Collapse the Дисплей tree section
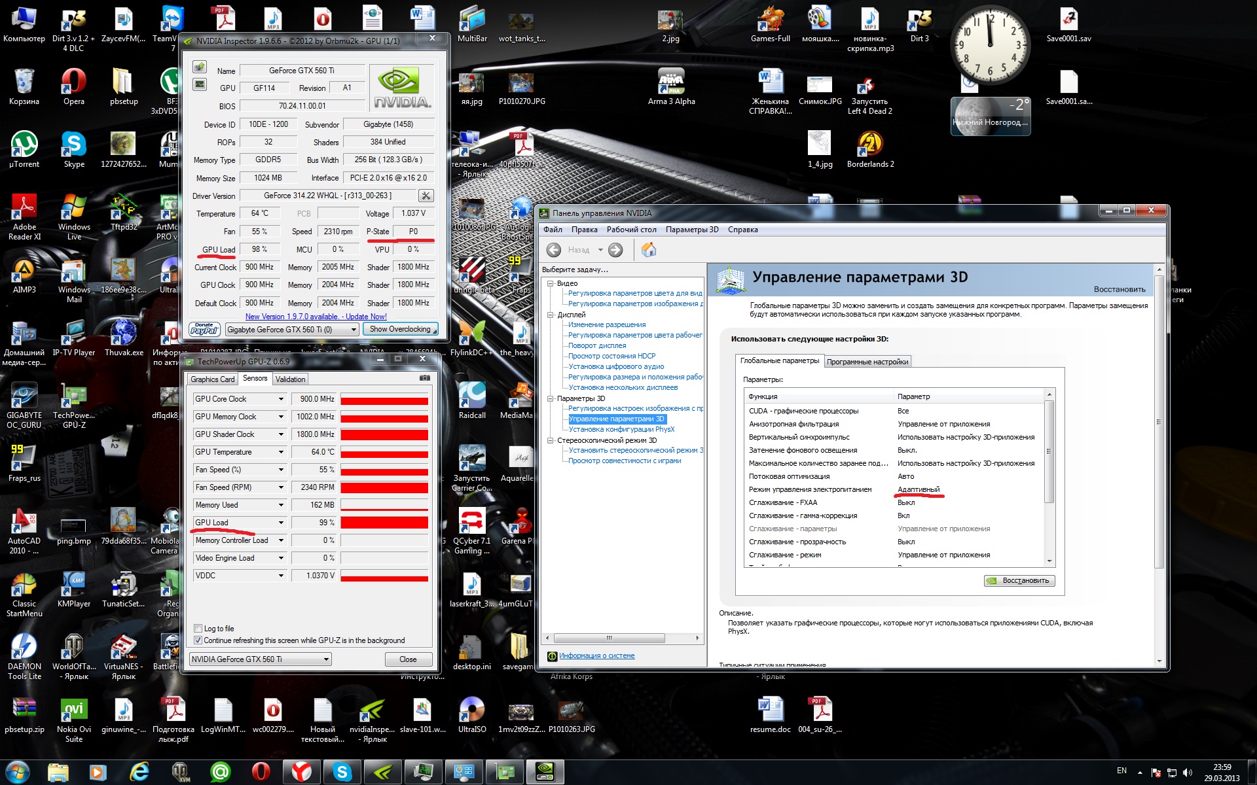The width and height of the screenshot is (1257, 785). 551,315
